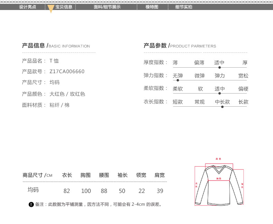The width and height of the screenshot is (273, 224).
Task: Switch to 面料/细节展示 tab
Action: coord(107,7)
